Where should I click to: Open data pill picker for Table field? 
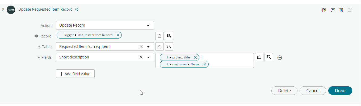[x=169, y=46]
